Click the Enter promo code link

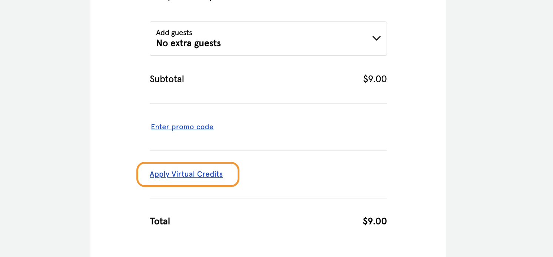coord(182,127)
